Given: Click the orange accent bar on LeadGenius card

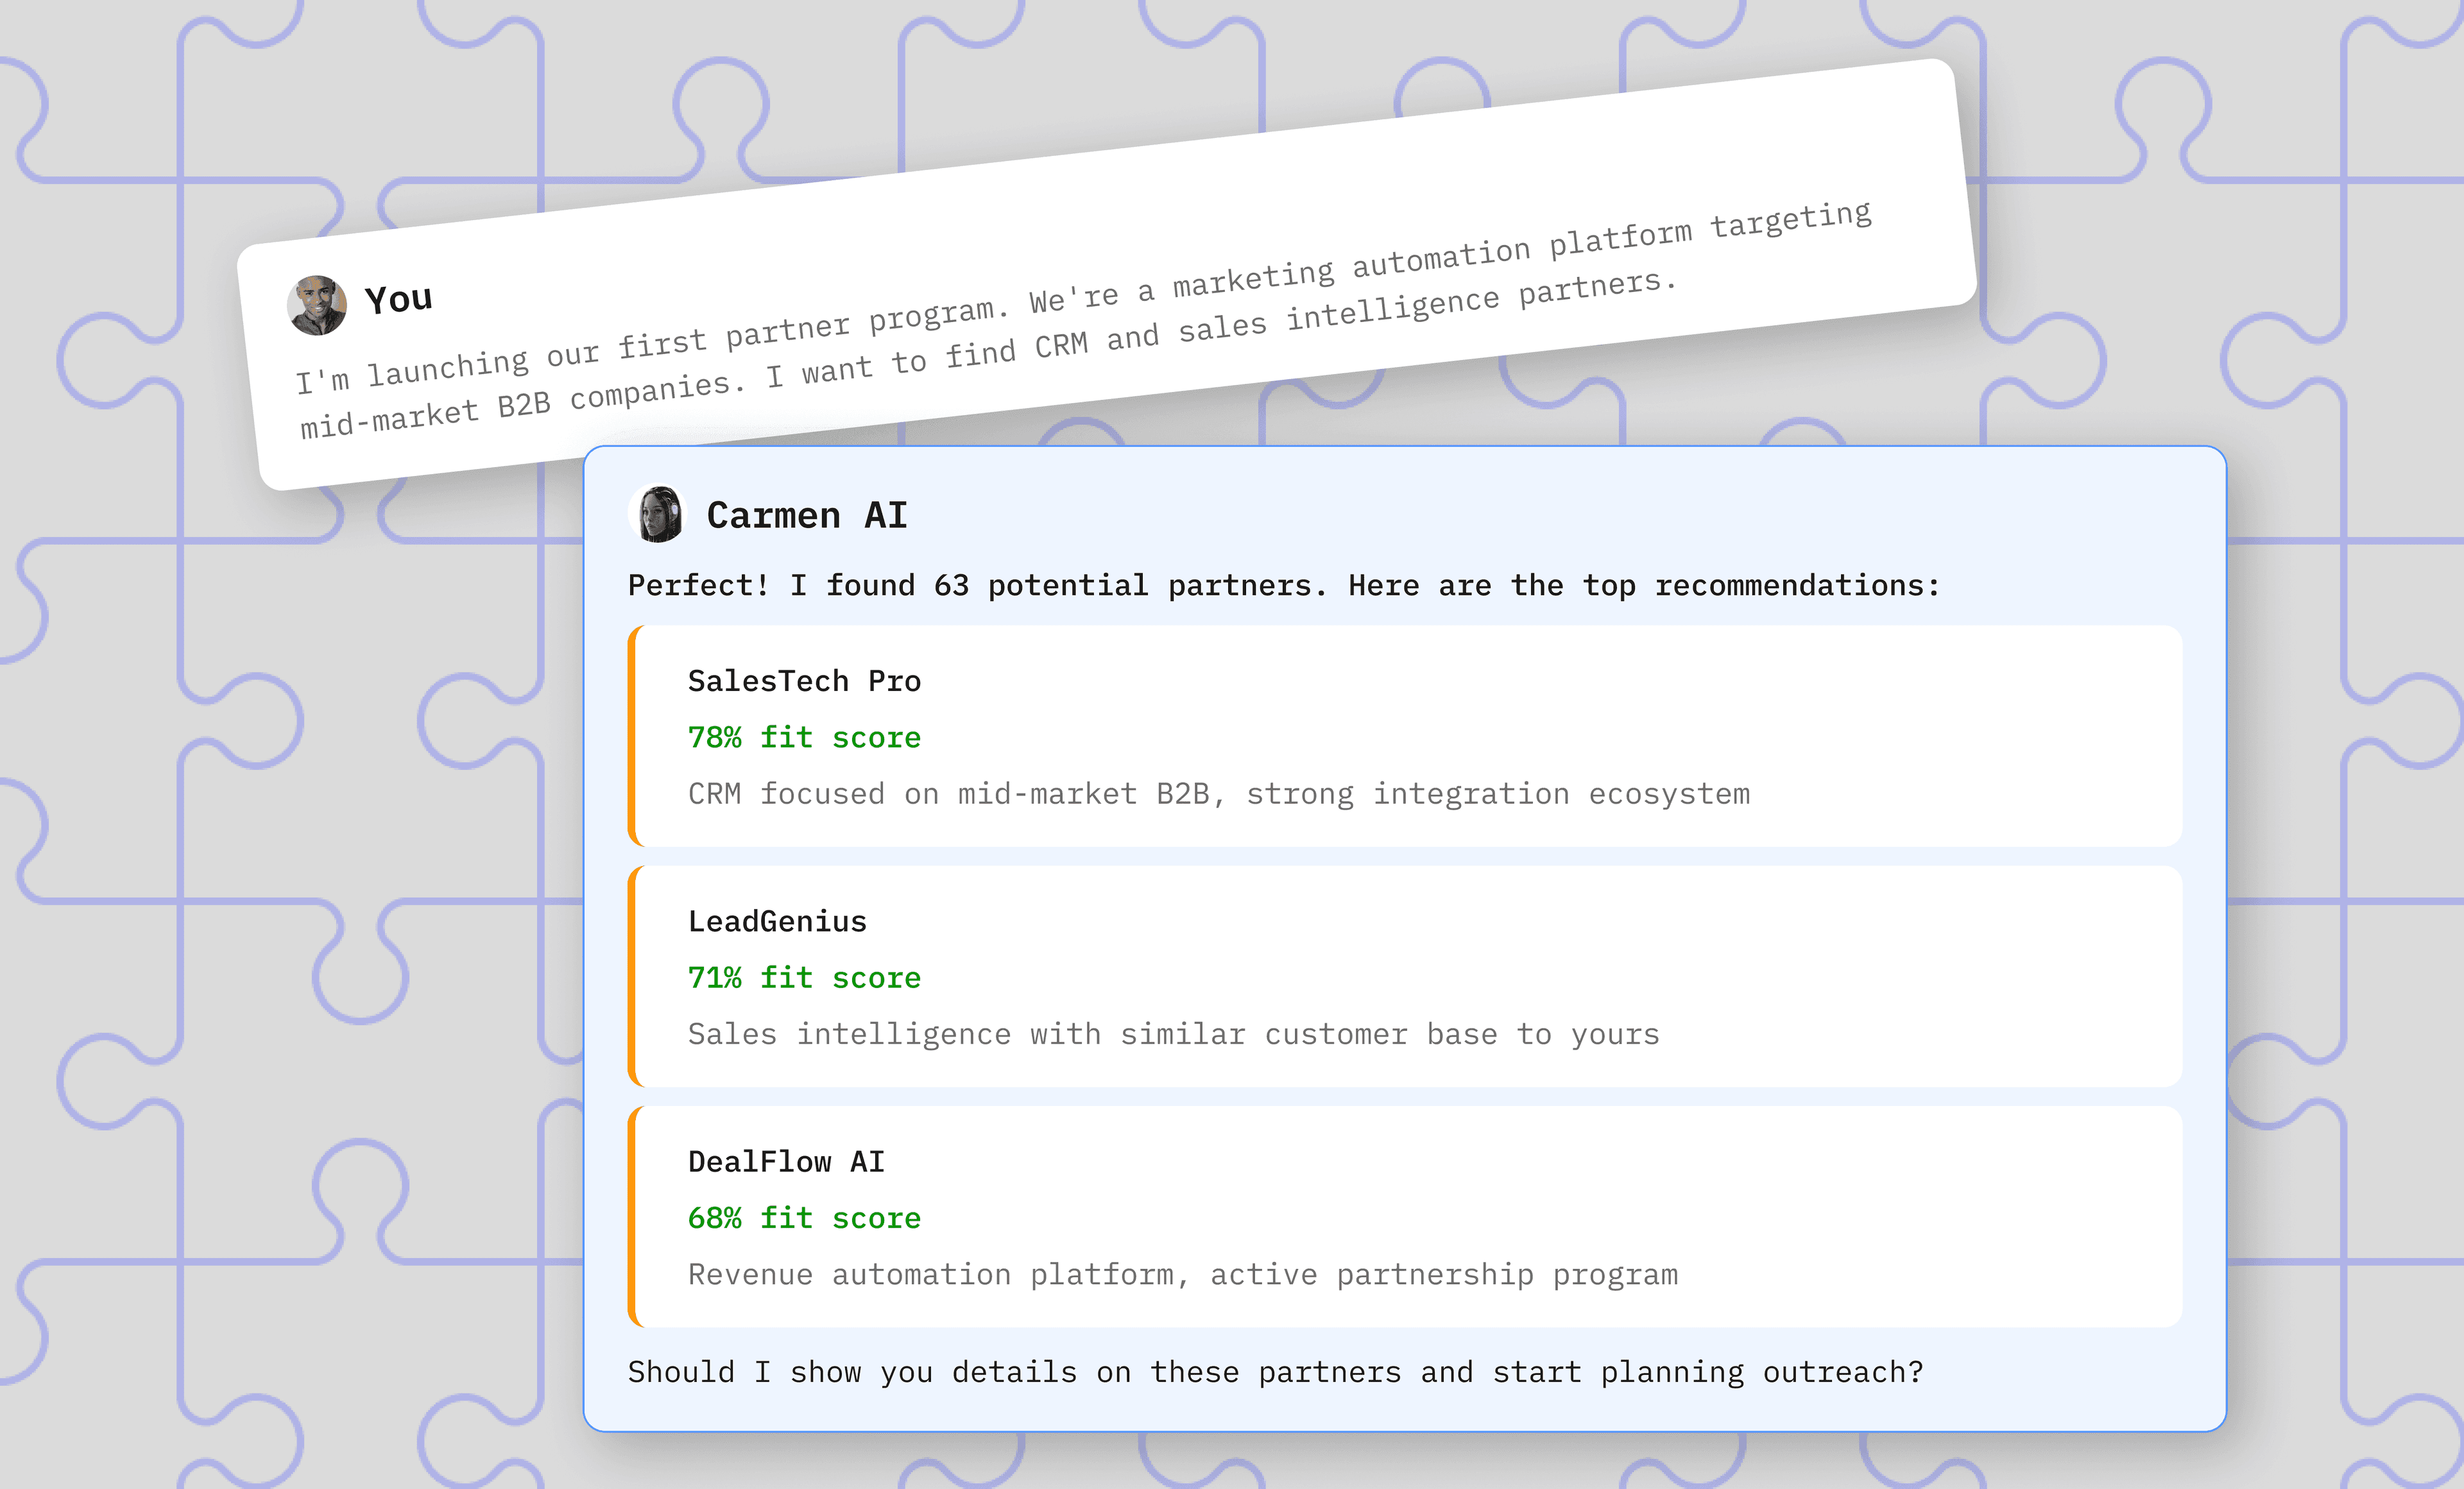Looking at the screenshot, I should point(632,976).
